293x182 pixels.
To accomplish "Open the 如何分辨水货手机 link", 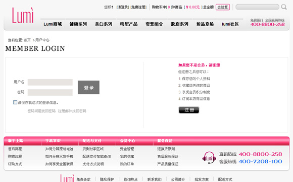I will tap(59, 156).
